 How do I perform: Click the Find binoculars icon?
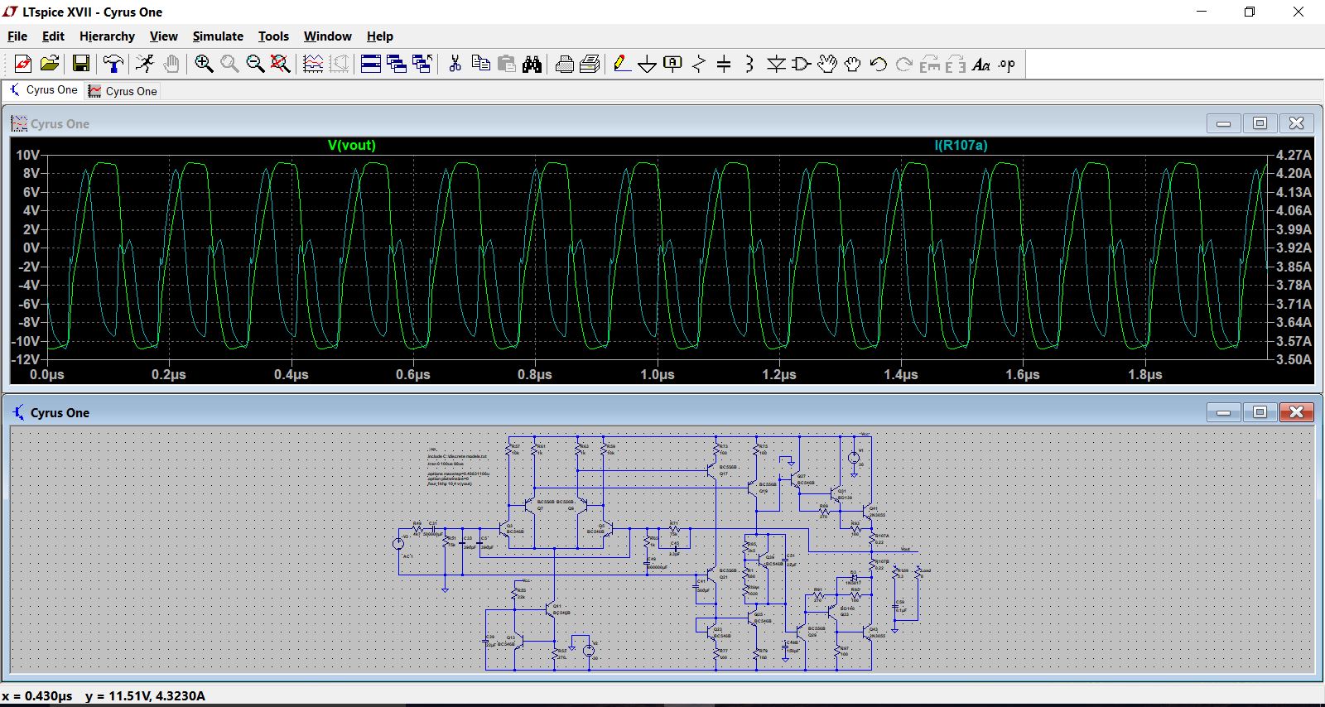532,64
